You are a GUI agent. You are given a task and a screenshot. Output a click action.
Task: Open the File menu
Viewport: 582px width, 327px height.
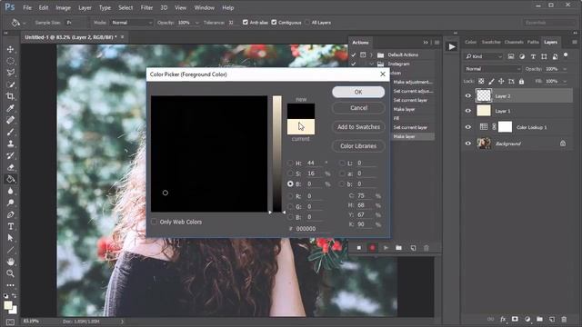(27, 7)
